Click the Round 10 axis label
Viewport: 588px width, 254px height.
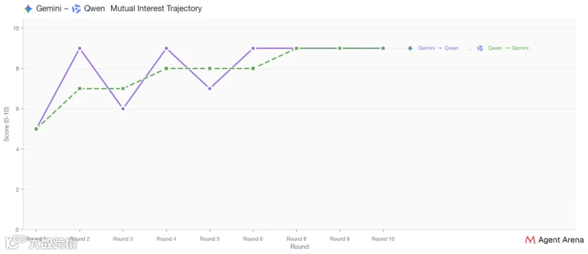tap(383, 238)
